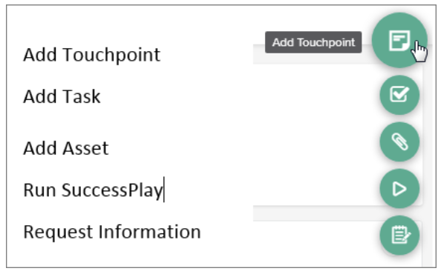Click the word 'Asset' in the left list
Viewport: 441px width, 274px height.
pyautogui.click(x=85, y=148)
